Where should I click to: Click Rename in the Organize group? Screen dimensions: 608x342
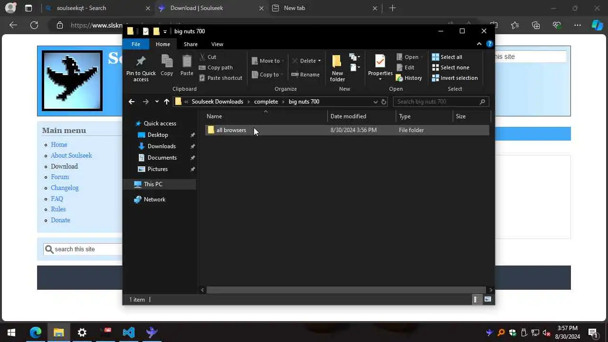point(305,75)
